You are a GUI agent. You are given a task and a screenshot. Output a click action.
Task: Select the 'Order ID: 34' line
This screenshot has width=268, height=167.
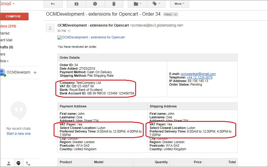pyautogui.click(x=69, y=65)
